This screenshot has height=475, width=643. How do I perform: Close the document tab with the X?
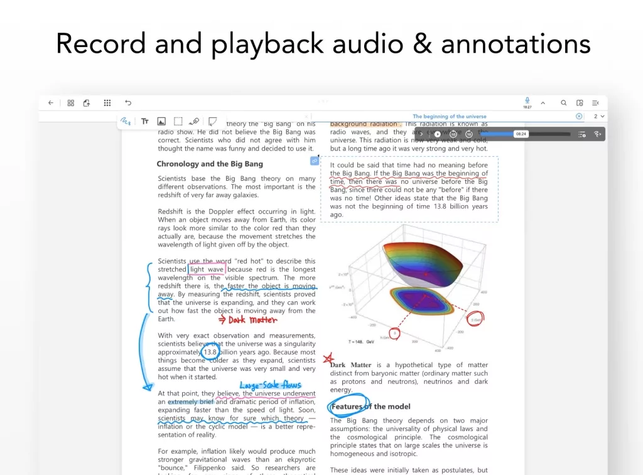click(x=579, y=116)
